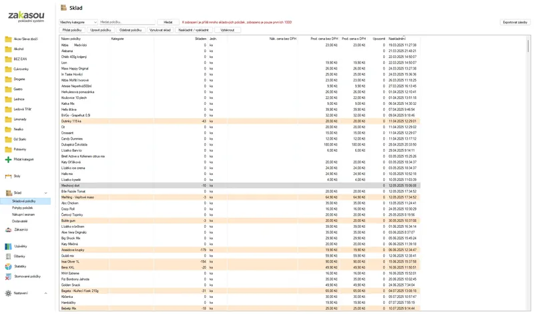Click the Vytisknout print button

(x=227, y=30)
